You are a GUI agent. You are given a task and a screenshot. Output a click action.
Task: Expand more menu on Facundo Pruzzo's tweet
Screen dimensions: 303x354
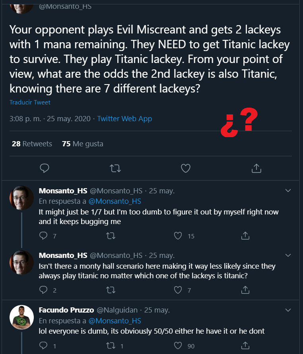pos(288,309)
